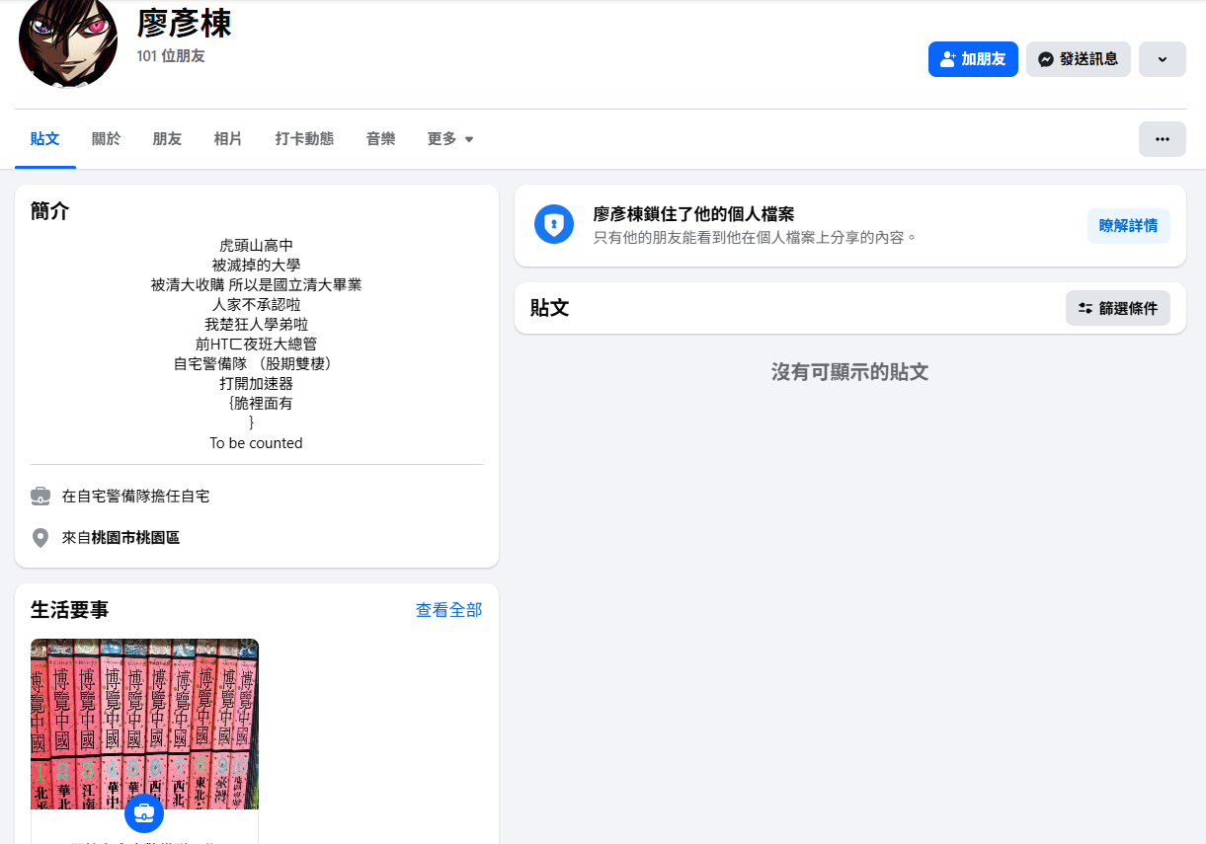This screenshot has width=1206, height=844.
Task: Click the profile picture avatar
Action: (67, 41)
